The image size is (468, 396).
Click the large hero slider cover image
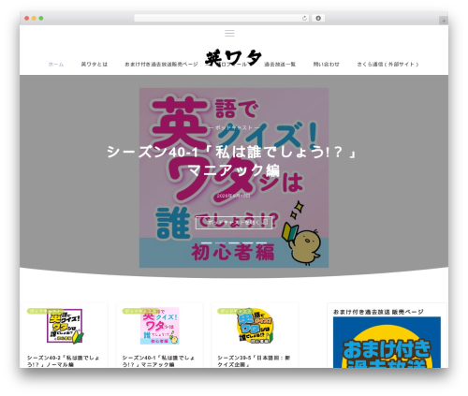tap(234, 178)
